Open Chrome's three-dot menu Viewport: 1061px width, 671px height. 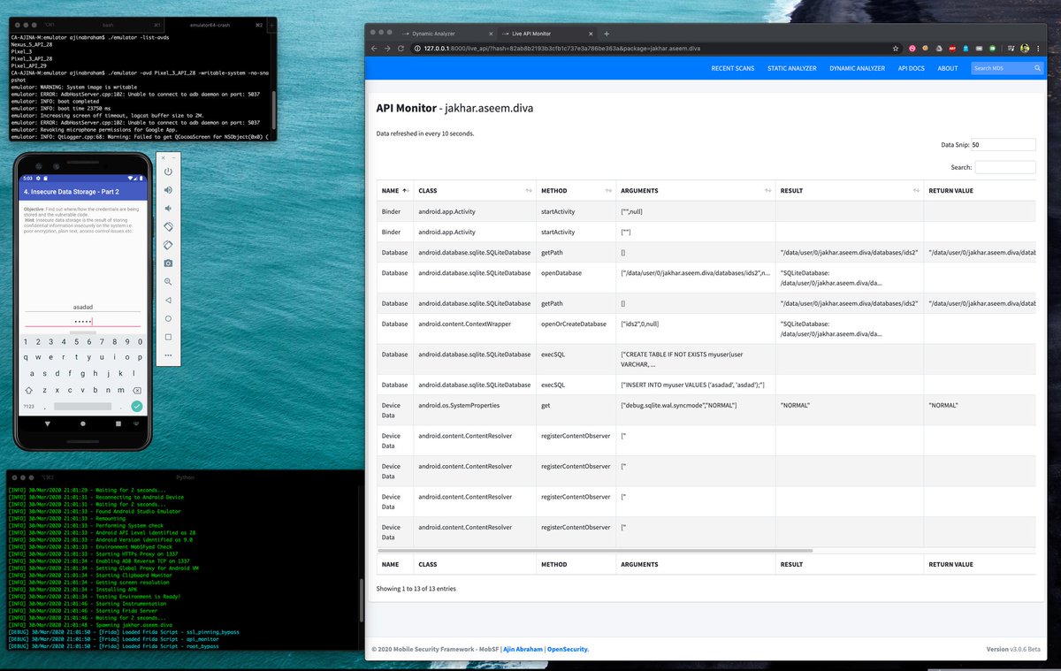tap(1038, 50)
